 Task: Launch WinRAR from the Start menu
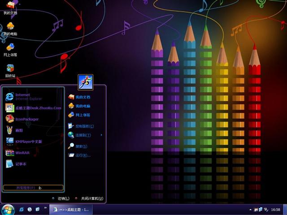pos(22,153)
